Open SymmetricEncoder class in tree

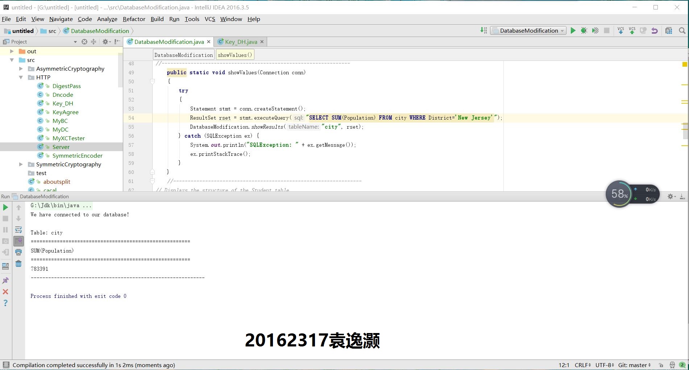tap(78, 155)
